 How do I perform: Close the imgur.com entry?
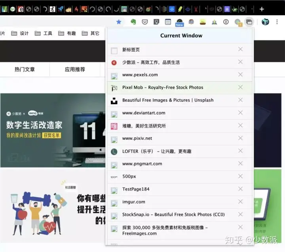[x=240, y=202]
